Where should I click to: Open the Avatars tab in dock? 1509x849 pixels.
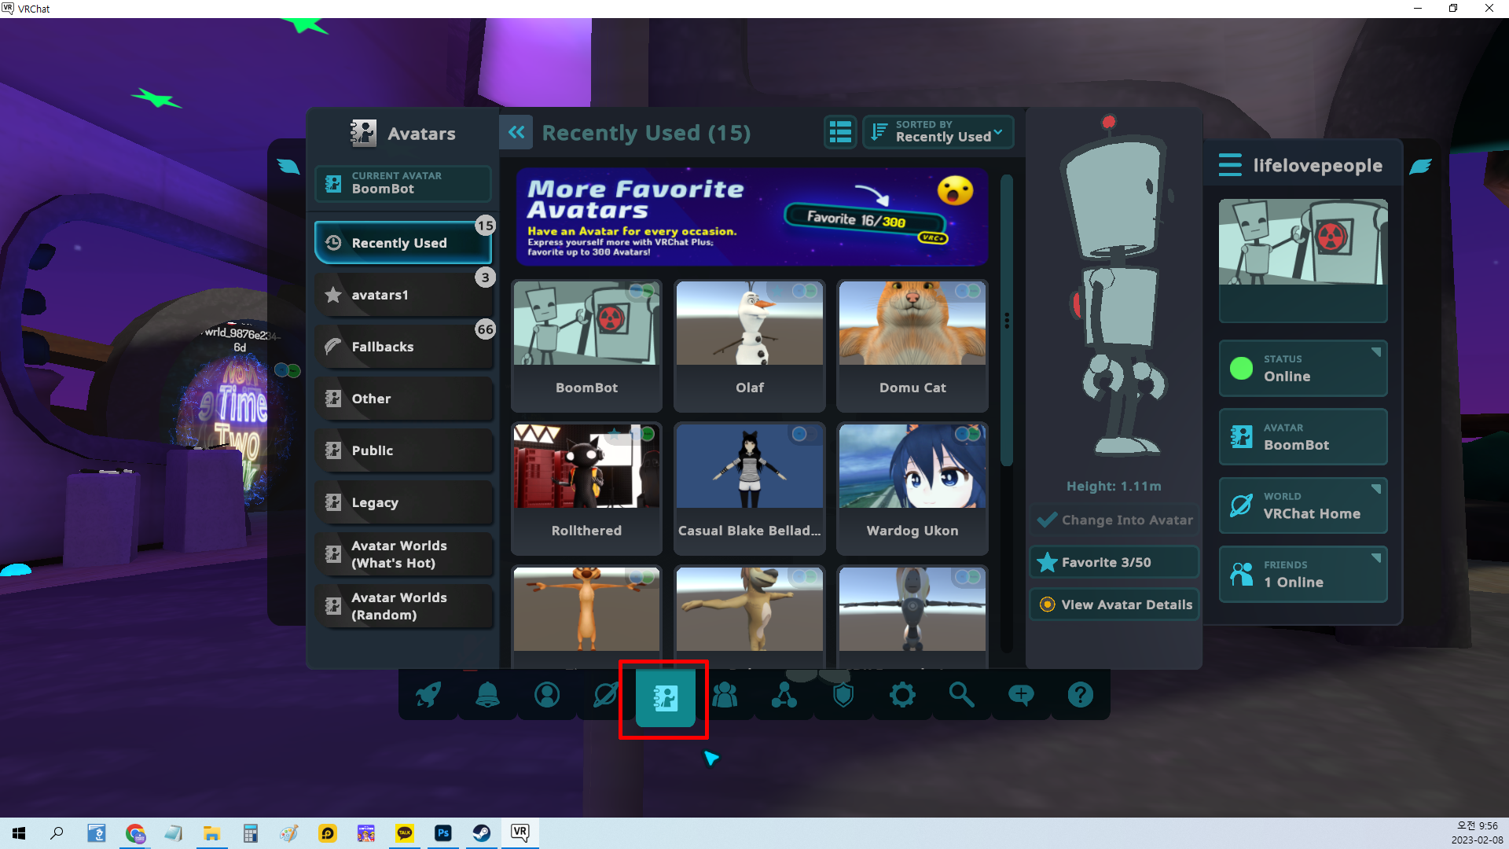(666, 697)
